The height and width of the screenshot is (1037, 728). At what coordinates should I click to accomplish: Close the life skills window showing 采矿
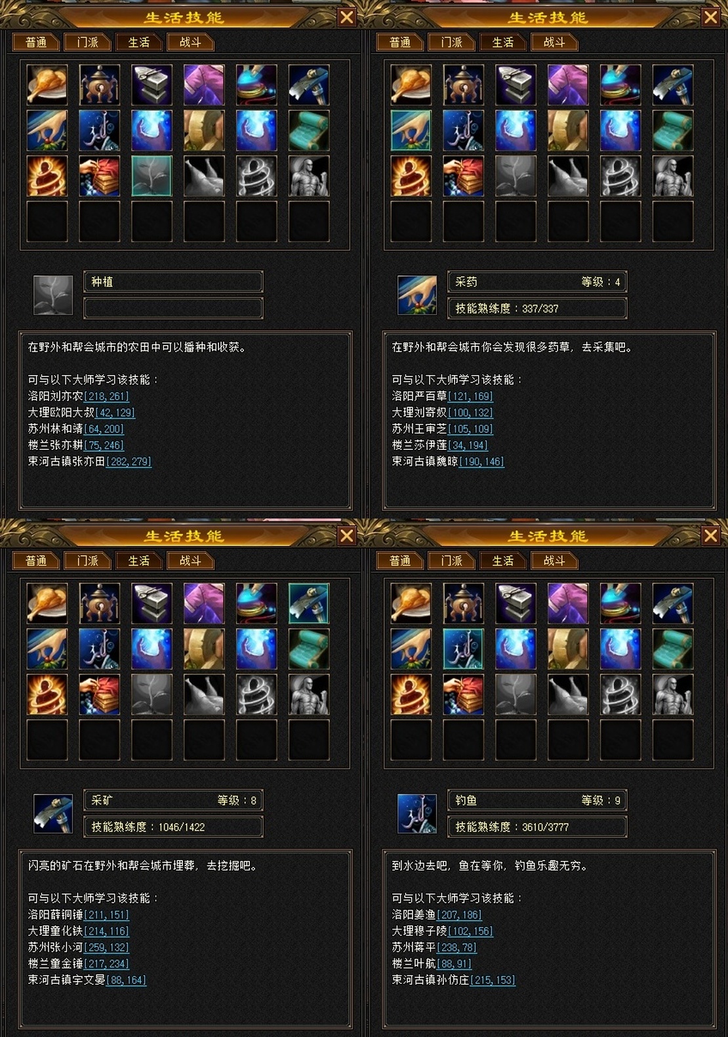coord(347,536)
